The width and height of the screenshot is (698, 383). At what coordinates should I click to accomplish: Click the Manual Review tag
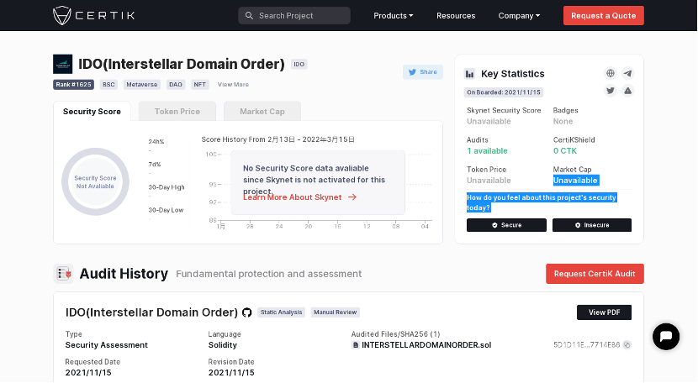coord(336,312)
